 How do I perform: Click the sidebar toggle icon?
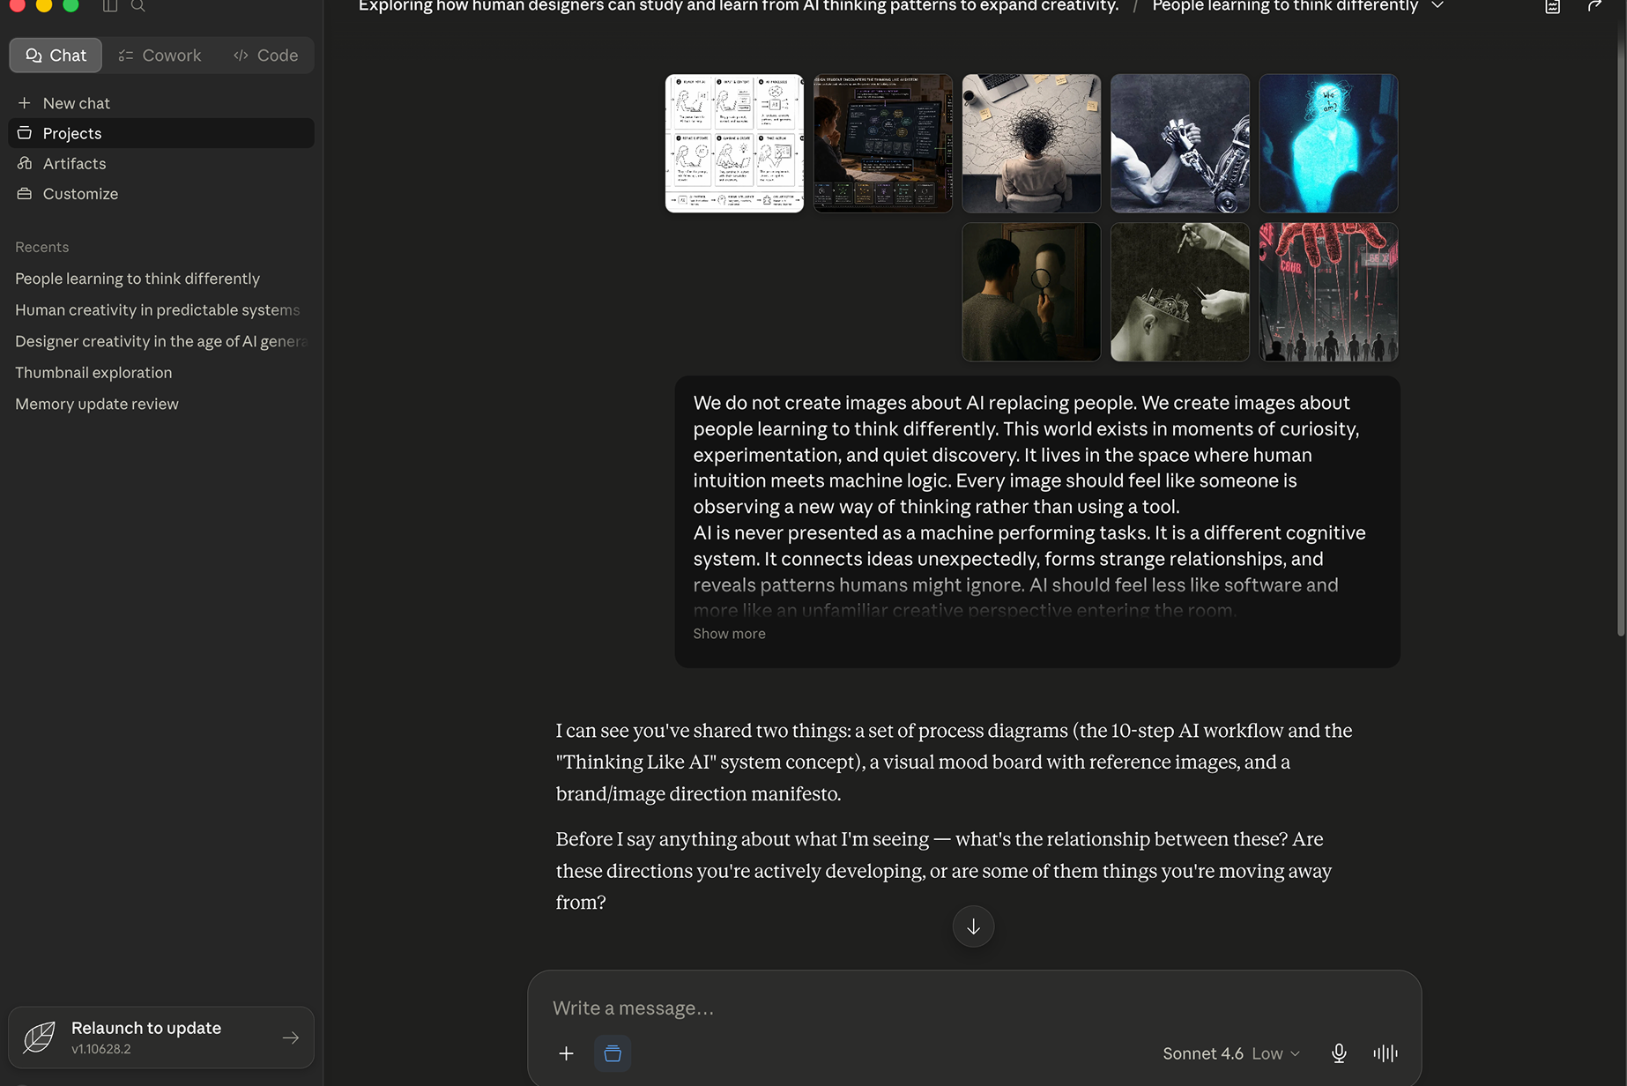[110, 6]
